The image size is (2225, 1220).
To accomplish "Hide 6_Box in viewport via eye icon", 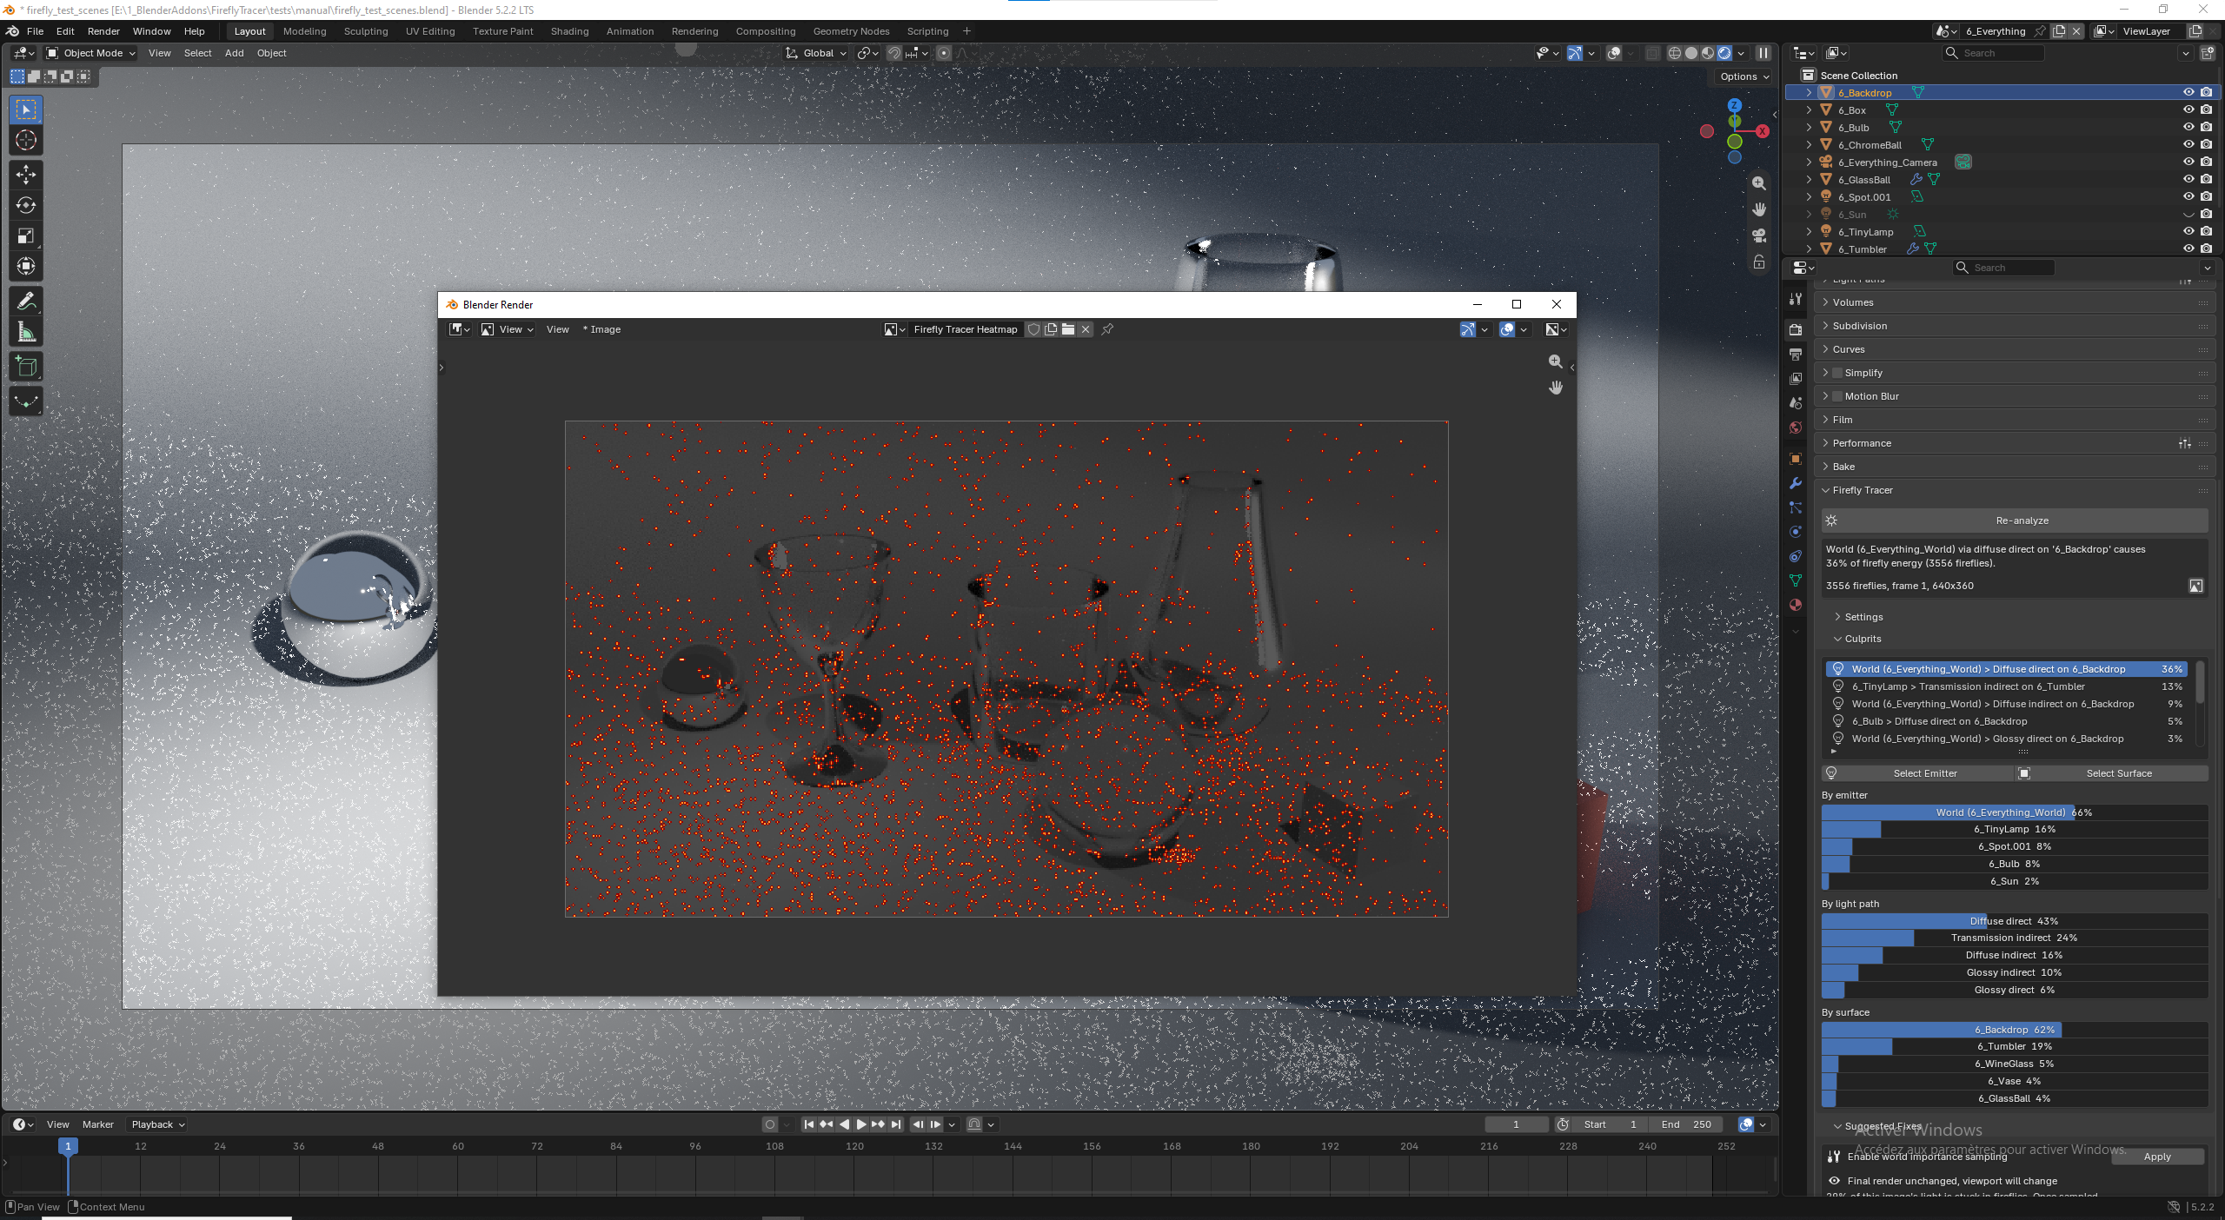I will click(2188, 110).
